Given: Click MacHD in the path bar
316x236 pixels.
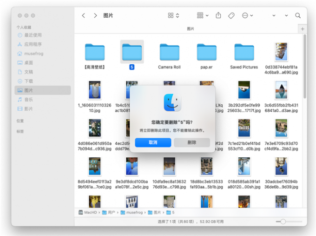Looking at the screenshot, I should pyautogui.click(x=88, y=212).
